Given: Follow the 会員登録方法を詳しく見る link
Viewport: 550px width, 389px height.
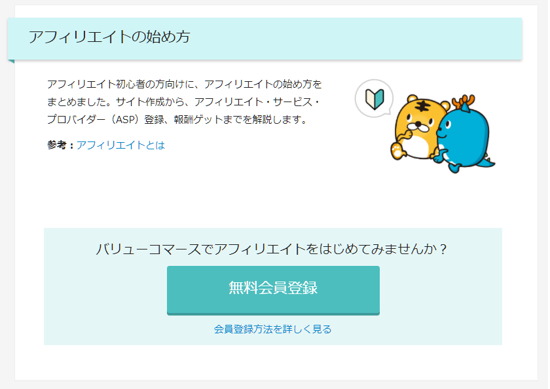Looking at the screenshot, I should pyautogui.click(x=272, y=329).
